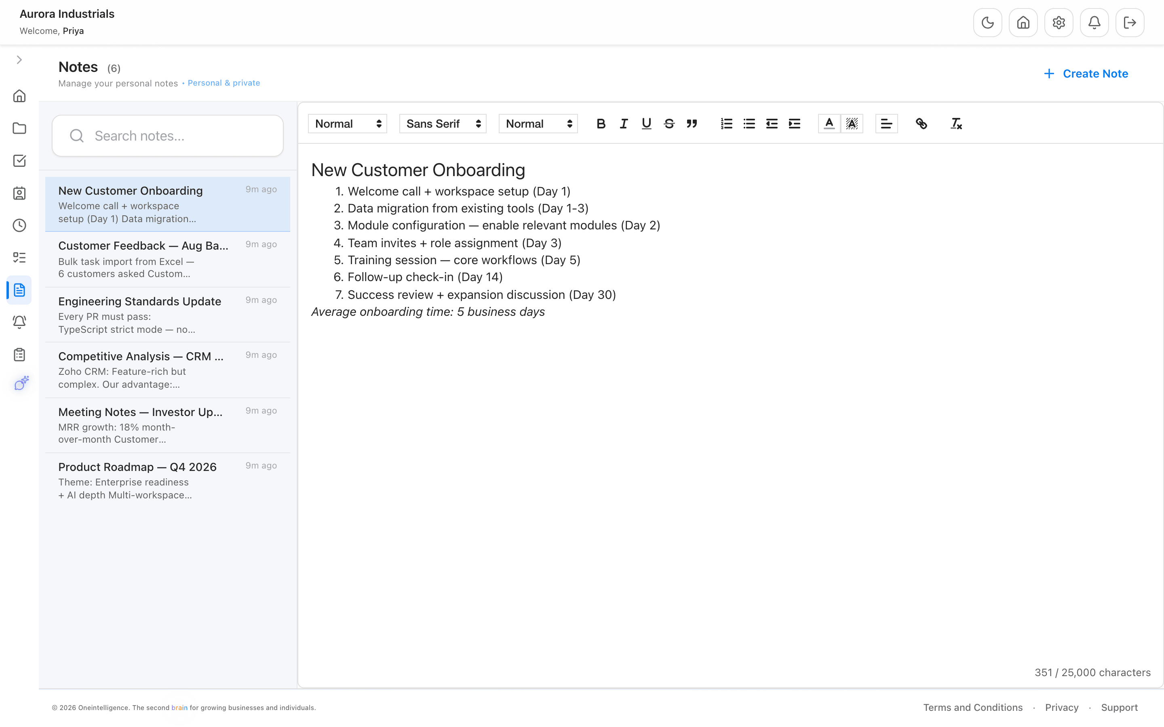The image size is (1164, 727).
Task: Open the contacts icon in the sidebar
Action: [19, 193]
